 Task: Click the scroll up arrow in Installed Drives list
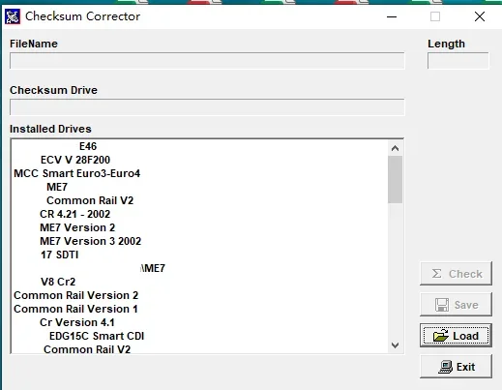tap(395, 148)
